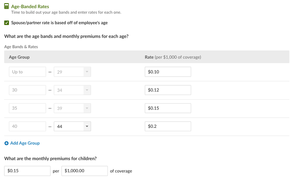Screen dimensions: 292x178
Task: Open the 34 upper age dropdown
Action: [72, 90]
